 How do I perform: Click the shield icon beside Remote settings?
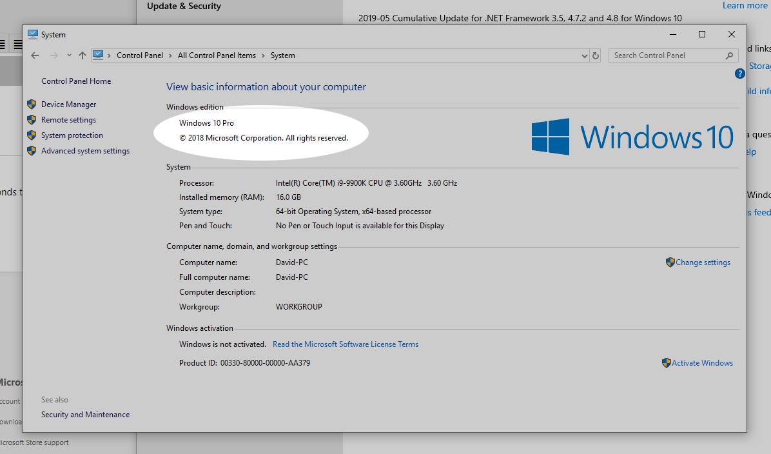pyautogui.click(x=32, y=119)
